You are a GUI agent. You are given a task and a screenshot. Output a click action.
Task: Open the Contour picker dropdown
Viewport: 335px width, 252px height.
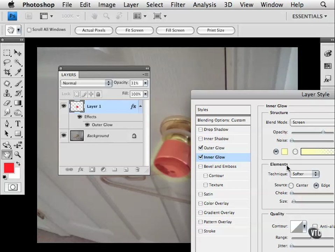(x=304, y=226)
